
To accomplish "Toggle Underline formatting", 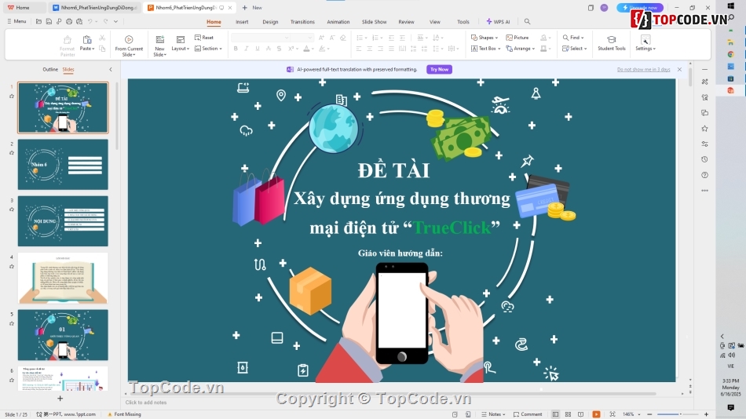I will click(258, 49).
